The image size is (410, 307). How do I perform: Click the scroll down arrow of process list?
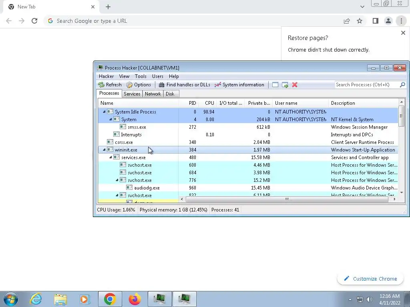click(x=401, y=193)
